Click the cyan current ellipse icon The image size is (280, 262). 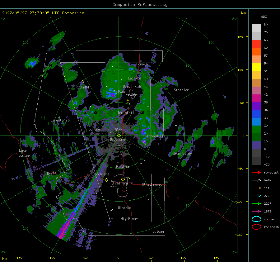(x=256, y=219)
